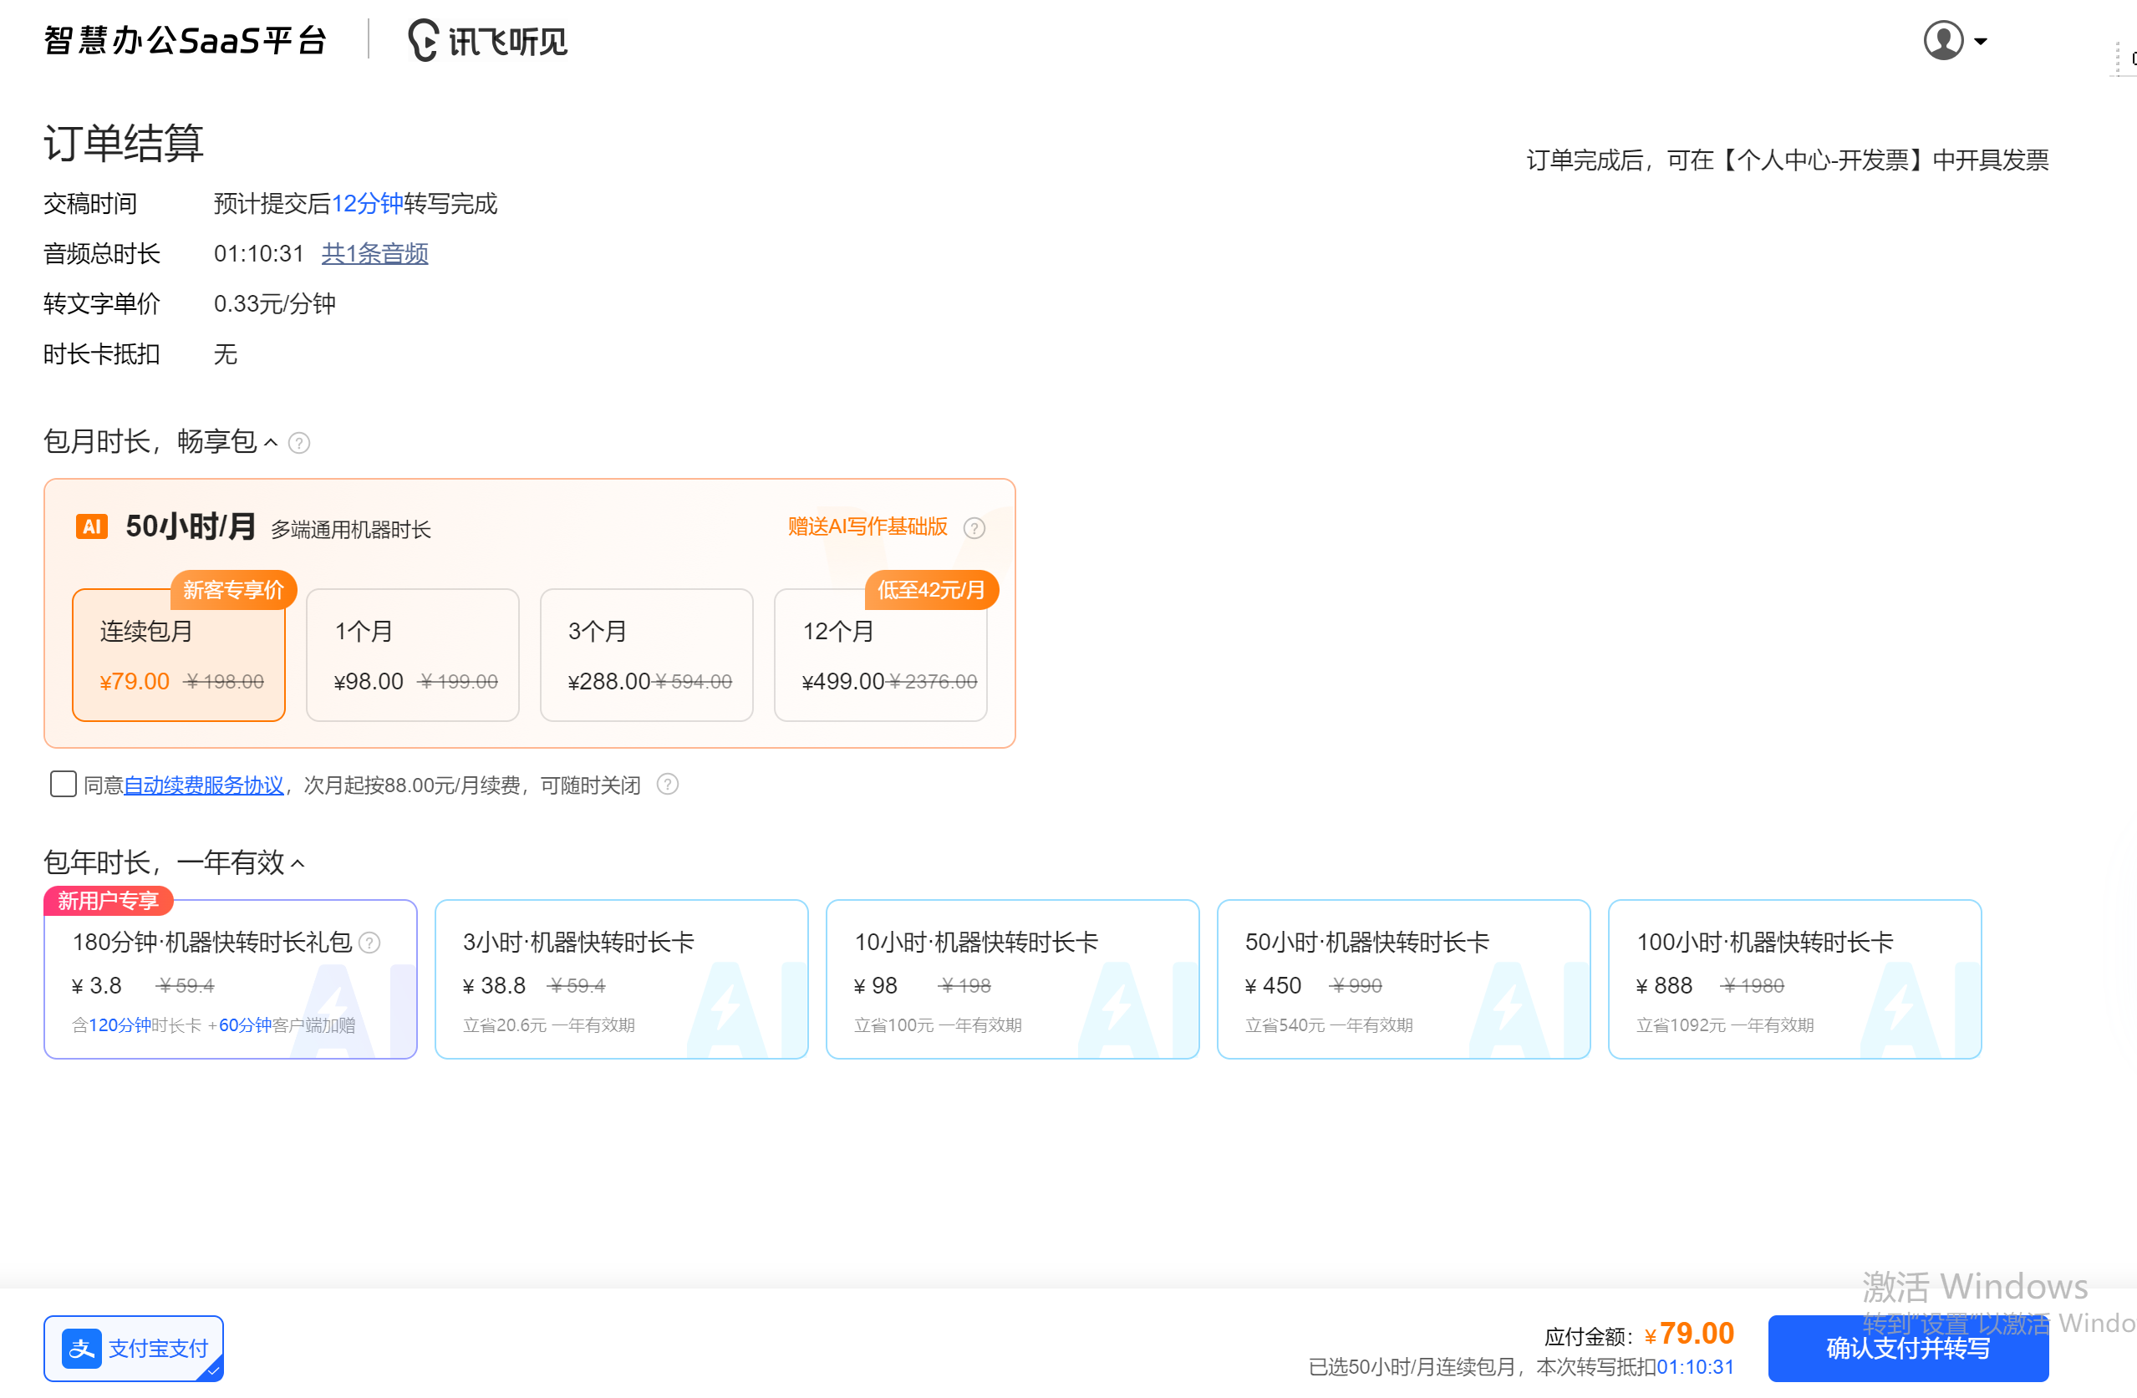Select 支付宝支付 payment method
Viewport: 2137px width, 1398px height.
coord(134,1348)
